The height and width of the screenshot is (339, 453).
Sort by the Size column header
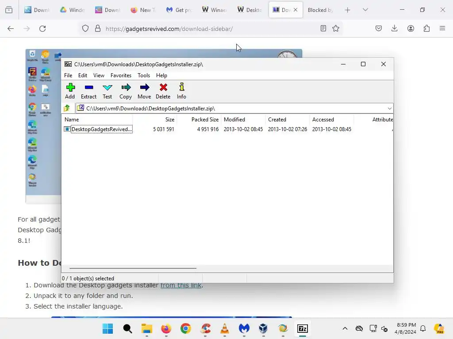155,119
